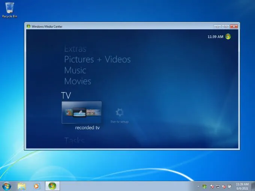
Task: Open the Action Center flag icon
Action: 212,187
